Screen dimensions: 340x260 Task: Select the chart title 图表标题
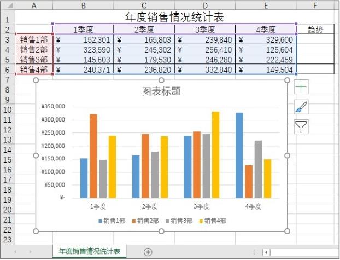[161, 91]
